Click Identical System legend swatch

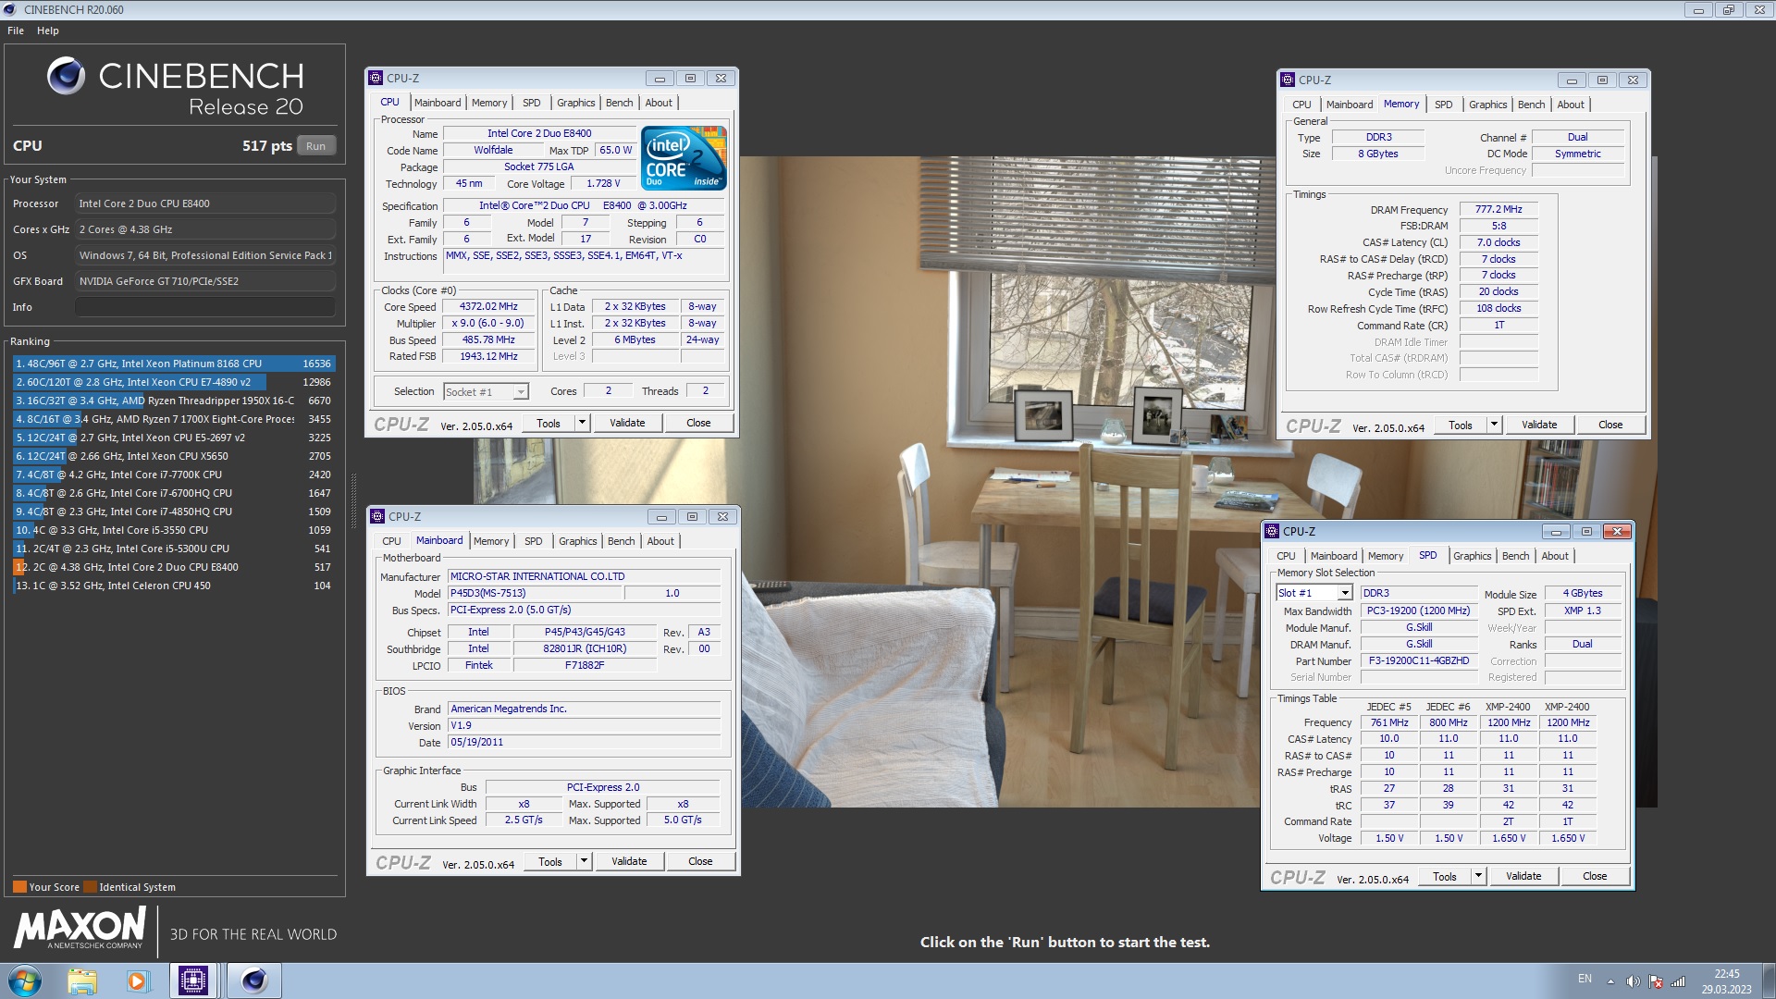(90, 887)
